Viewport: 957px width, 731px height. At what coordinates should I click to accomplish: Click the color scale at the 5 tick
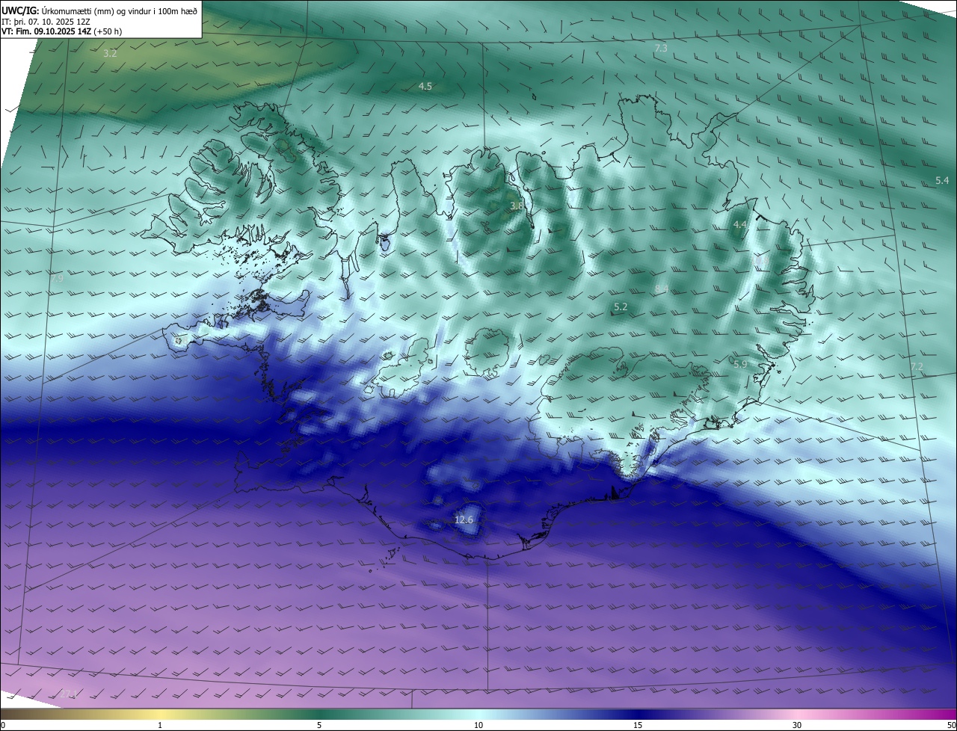tap(319, 725)
